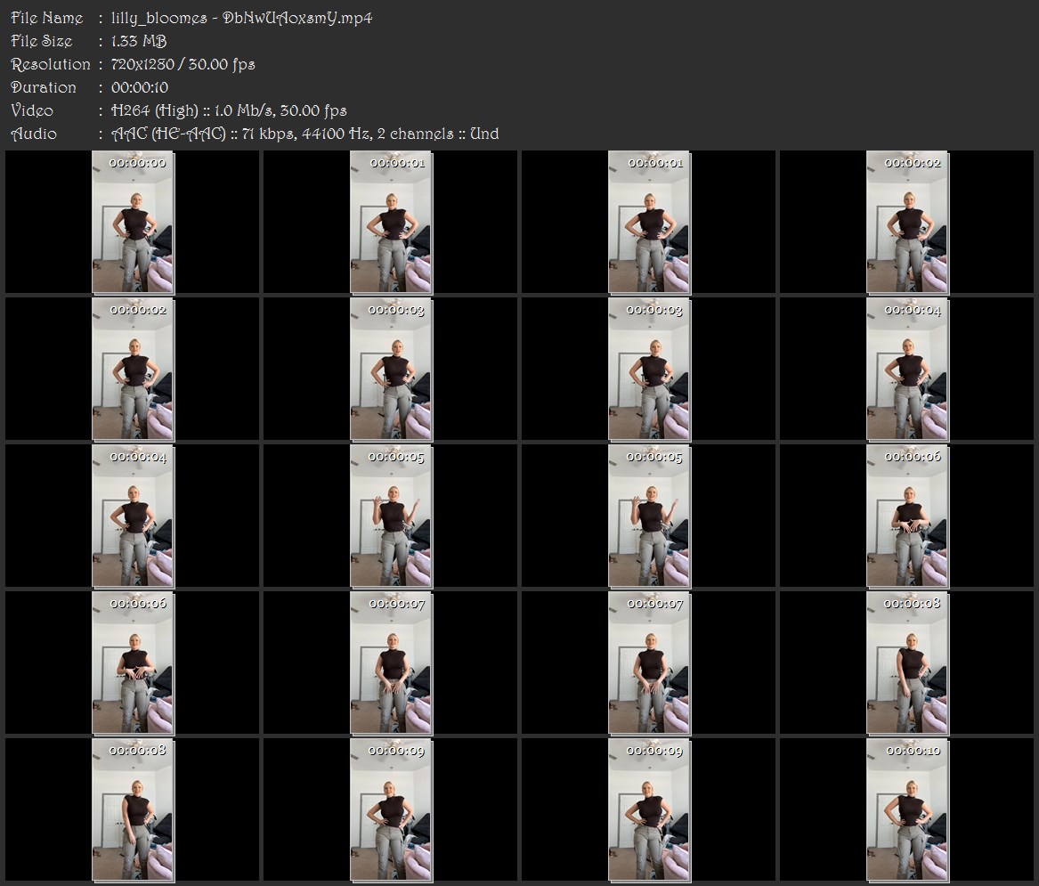The image size is (1039, 886).
Task: Select the file name 'lilly_bloomes - DbNwUAoxsmY.mp4'
Action: pyautogui.click(x=242, y=18)
